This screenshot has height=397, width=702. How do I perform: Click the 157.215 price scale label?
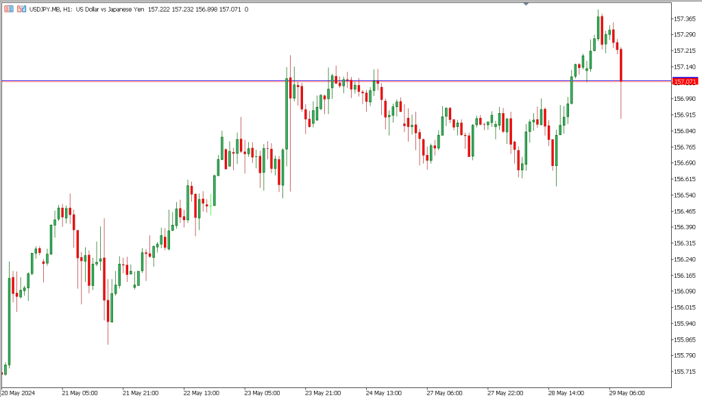pyautogui.click(x=685, y=51)
